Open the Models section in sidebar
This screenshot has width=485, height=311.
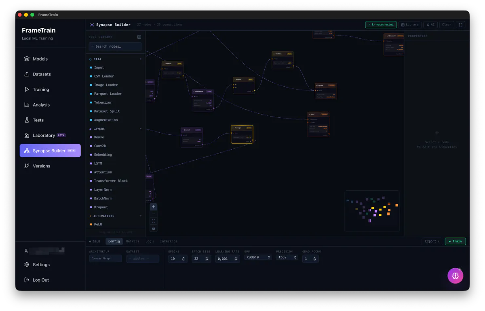50,59
